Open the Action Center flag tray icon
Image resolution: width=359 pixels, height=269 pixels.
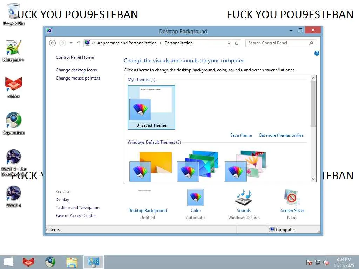tap(309, 262)
